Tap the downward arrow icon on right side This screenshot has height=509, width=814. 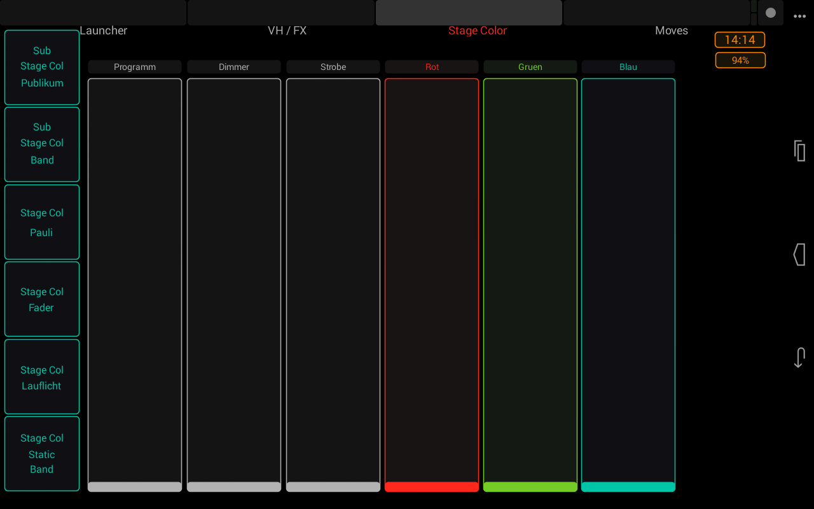coord(799,357)
